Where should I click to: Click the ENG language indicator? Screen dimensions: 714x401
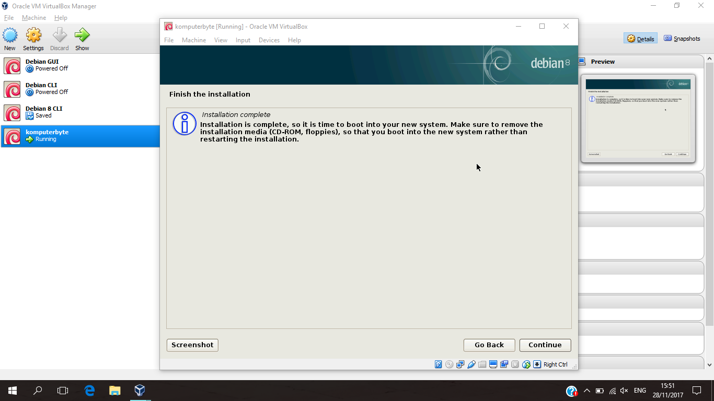[640, 391]
